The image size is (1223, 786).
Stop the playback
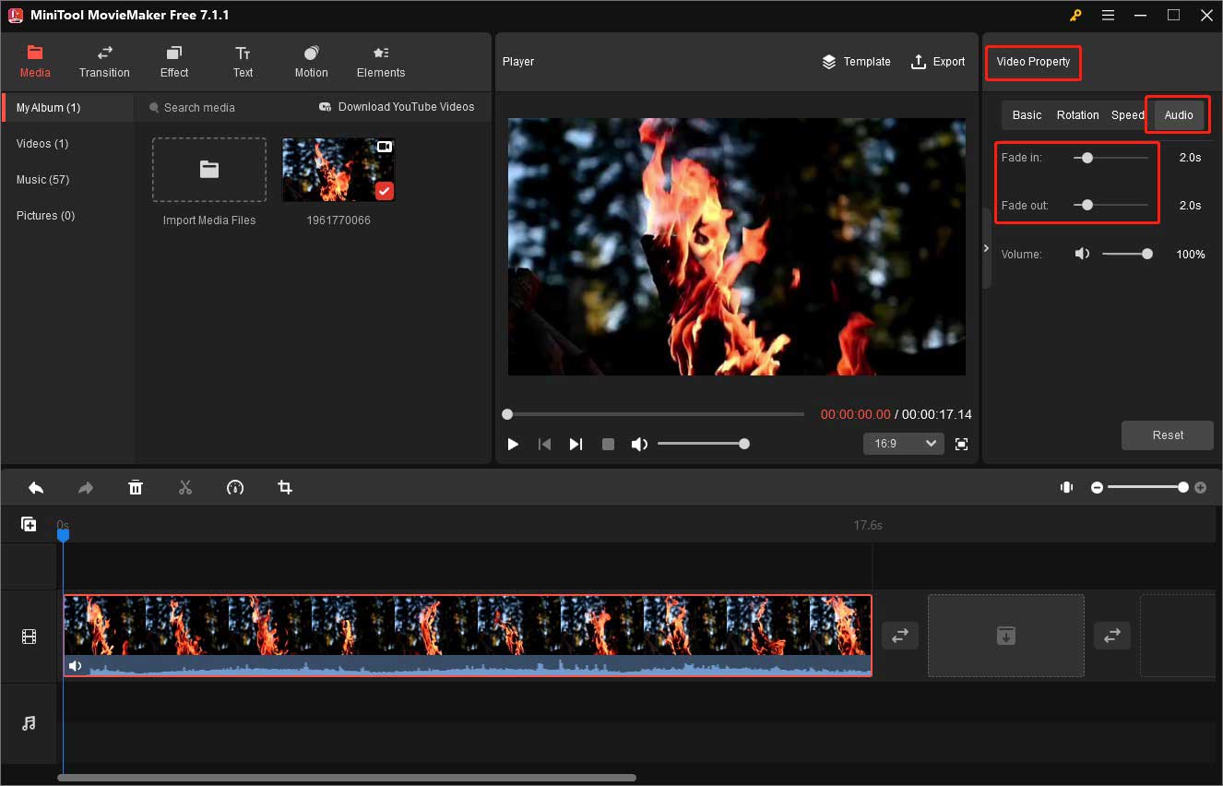click(608, 444)
